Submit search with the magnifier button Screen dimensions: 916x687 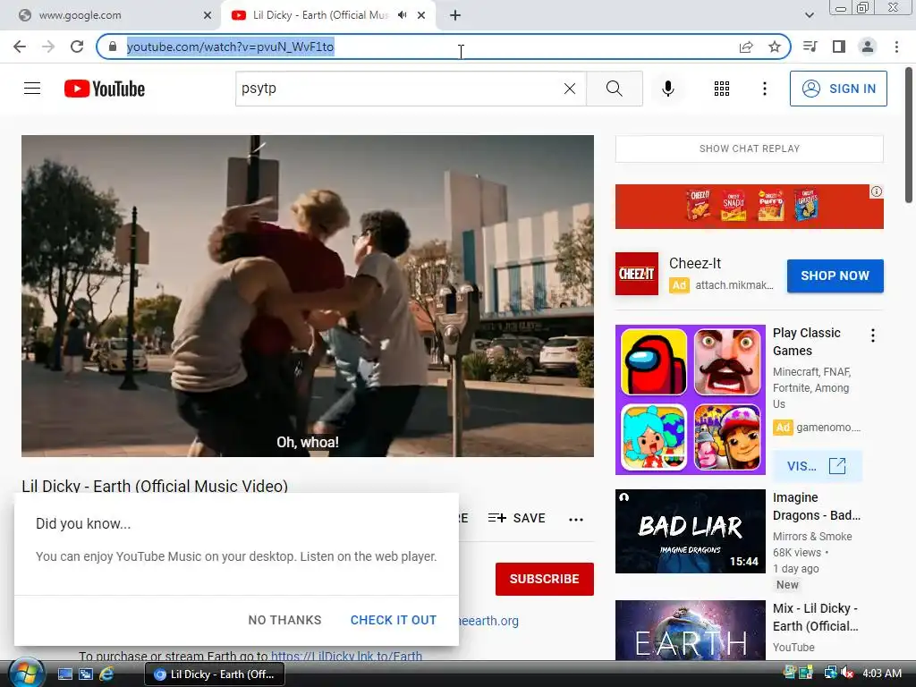coord(614,89)
